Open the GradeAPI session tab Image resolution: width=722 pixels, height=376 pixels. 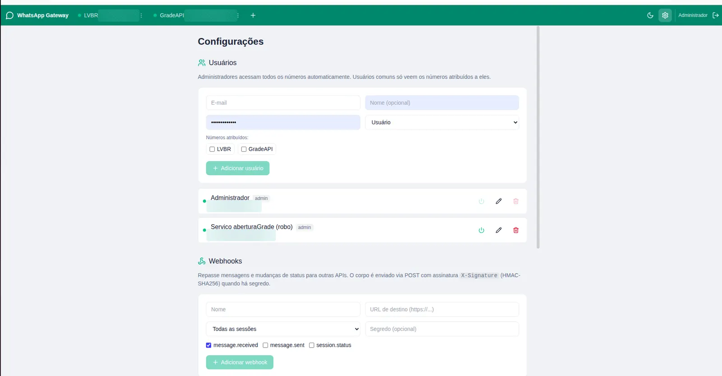[x=195, y=15]
